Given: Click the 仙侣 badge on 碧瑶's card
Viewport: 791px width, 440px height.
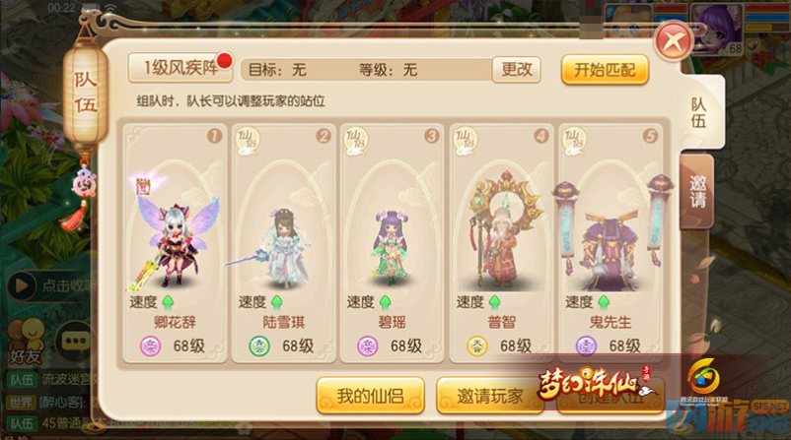Looking at the screenshot, I should coord(356,141).
